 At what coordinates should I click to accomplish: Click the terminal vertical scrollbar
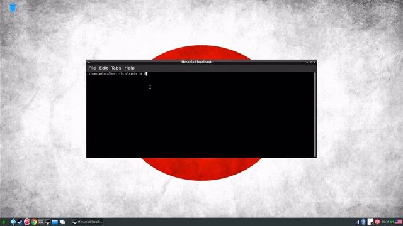[315, 114]
